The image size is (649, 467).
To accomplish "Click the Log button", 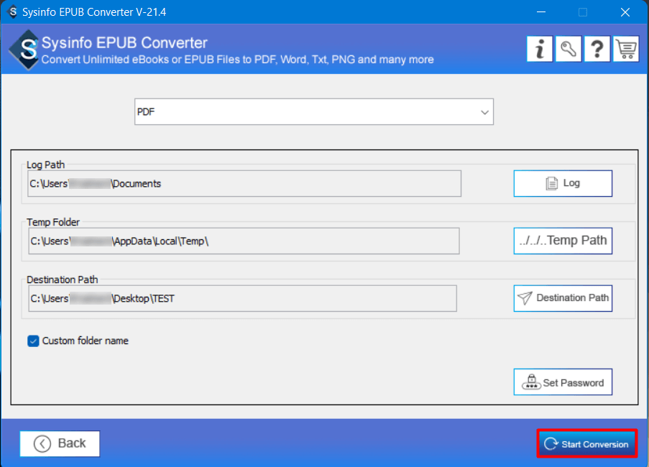I will pyautogui.click(x=563, y=183).
